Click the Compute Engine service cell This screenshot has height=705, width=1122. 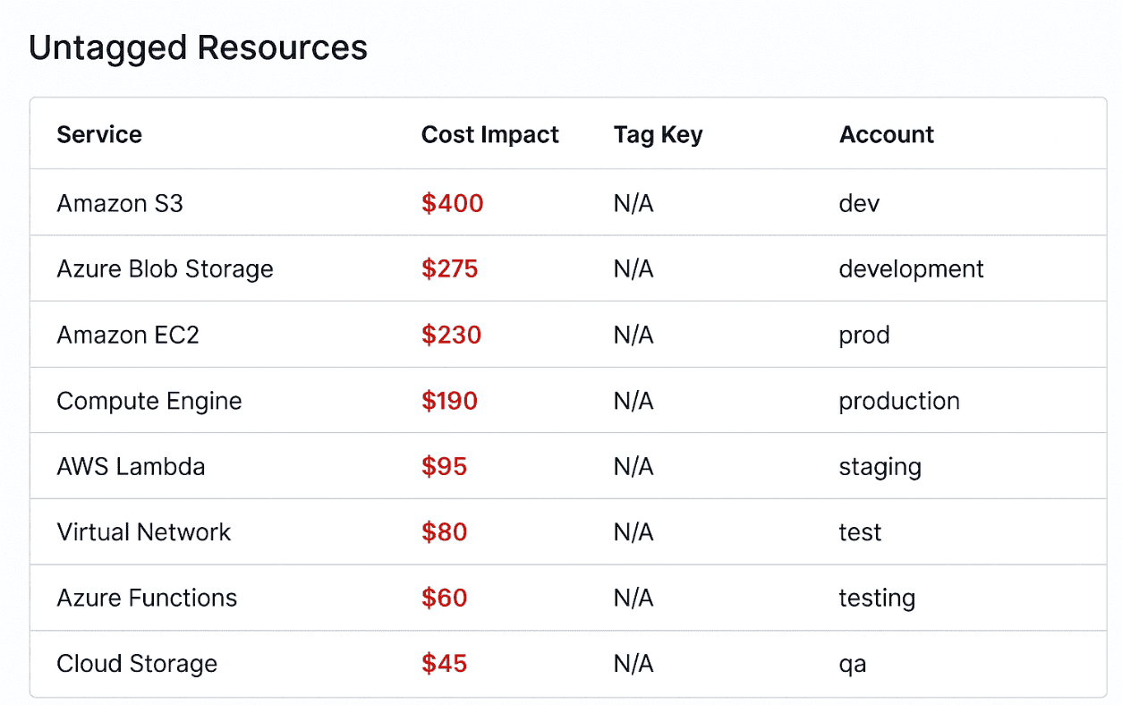pyautogui.click(x=149, y=401)
